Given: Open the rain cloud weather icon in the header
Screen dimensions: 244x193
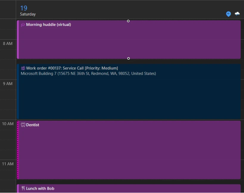Looking at the screenshot, I should (x=237, y=14).
